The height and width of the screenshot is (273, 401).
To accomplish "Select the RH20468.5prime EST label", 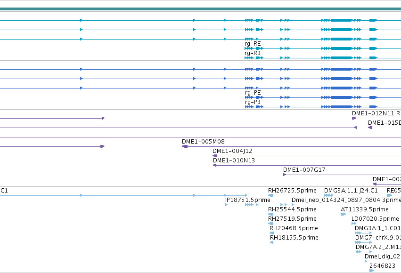I will coord(294,228).
